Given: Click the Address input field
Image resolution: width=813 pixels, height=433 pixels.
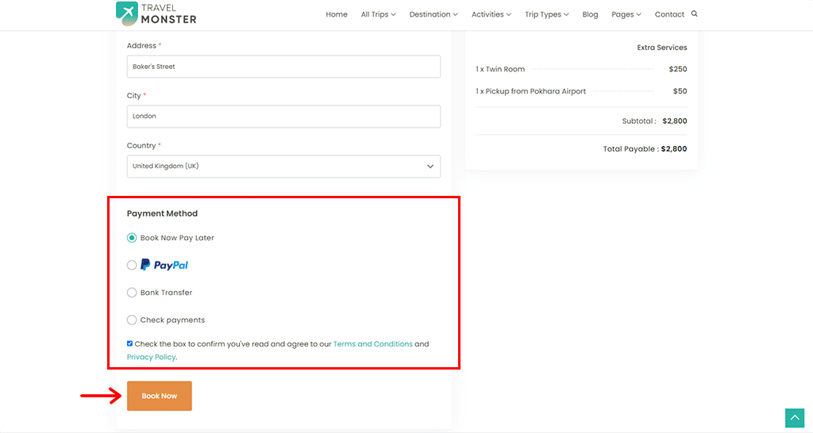Looking at the screenshot, I should [283, 67].
